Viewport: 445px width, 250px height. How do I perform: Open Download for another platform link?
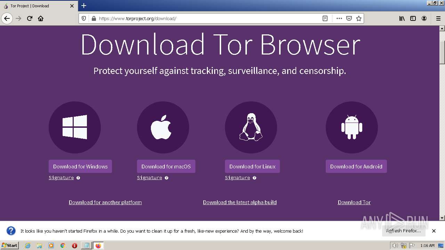coord(105,202)
